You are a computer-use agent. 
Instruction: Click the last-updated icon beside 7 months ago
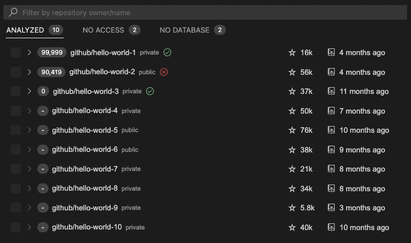[x=331, y=111]
